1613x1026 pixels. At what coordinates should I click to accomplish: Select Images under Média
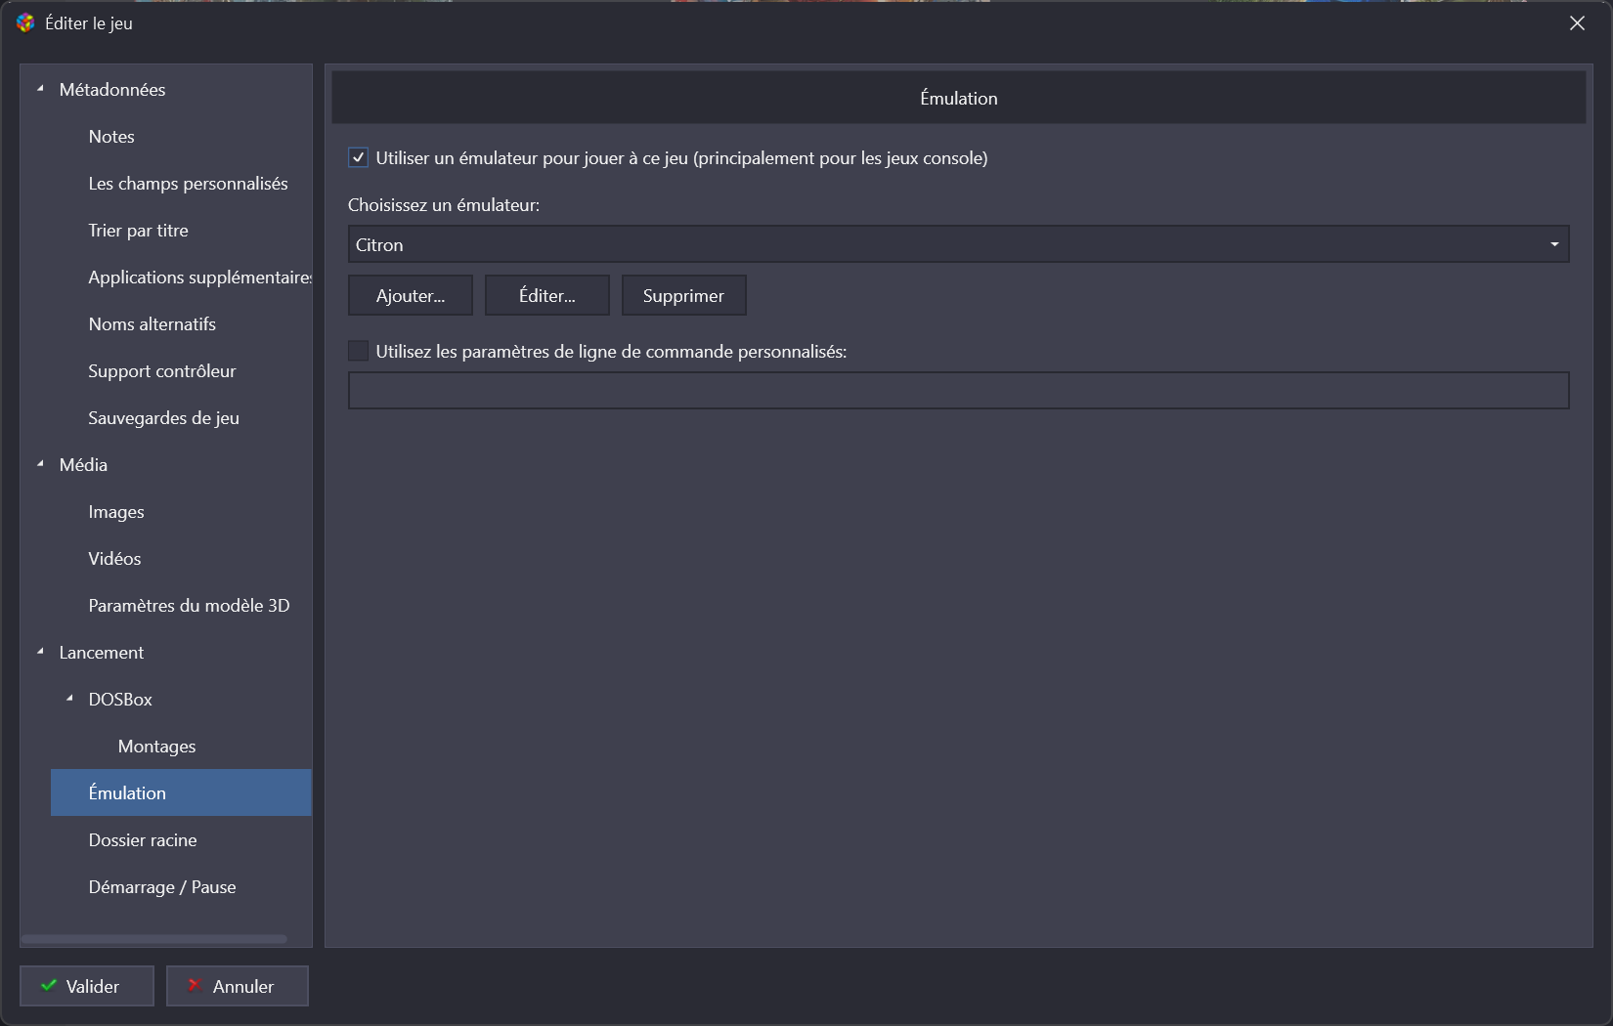click(x=116, y=512)
